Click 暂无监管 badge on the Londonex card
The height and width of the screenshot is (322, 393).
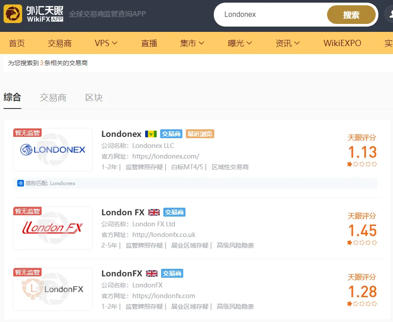coord(27,133)
